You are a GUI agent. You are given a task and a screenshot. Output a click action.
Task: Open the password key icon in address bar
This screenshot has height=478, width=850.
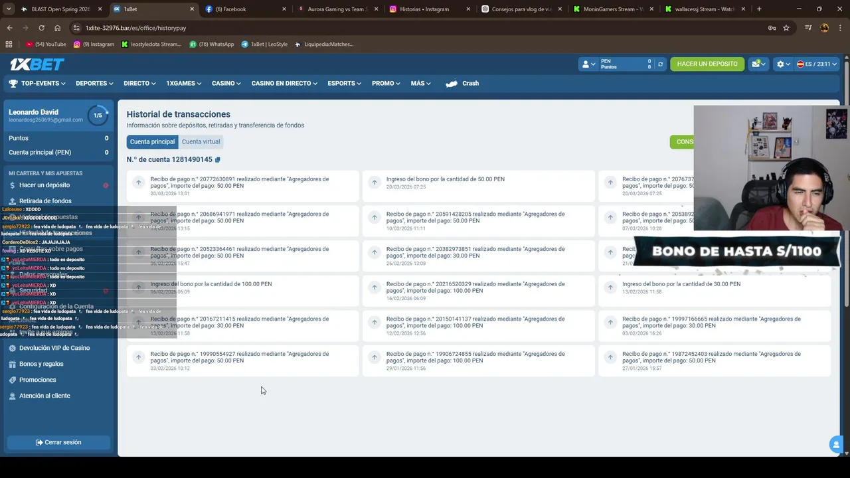(772, 28)
